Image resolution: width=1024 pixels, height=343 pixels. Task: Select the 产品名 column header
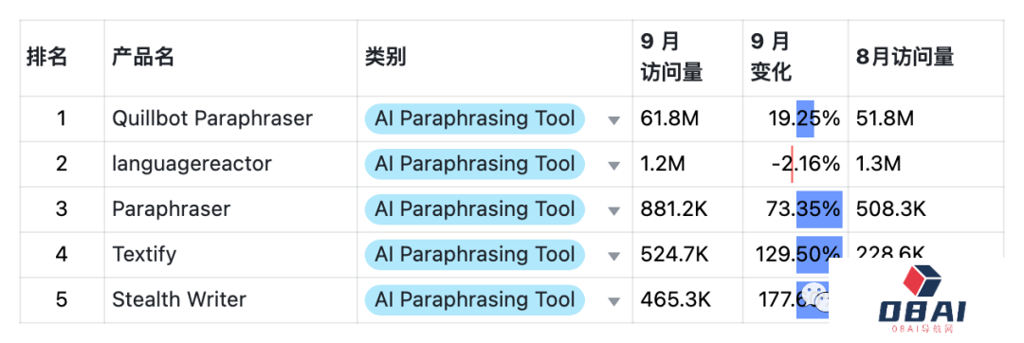(x=230, y=58)
